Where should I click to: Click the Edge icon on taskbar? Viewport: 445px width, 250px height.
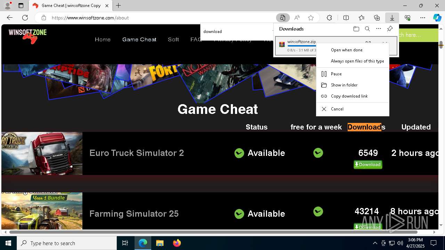coord(143,243)
